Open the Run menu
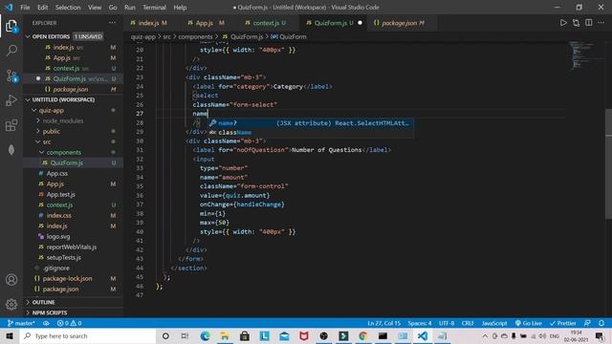Screen dimensions: 612x344 (130, 8)
